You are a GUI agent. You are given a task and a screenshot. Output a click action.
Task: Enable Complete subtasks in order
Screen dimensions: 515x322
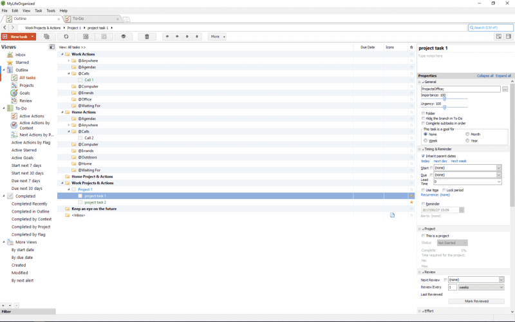tap(423, 123)
